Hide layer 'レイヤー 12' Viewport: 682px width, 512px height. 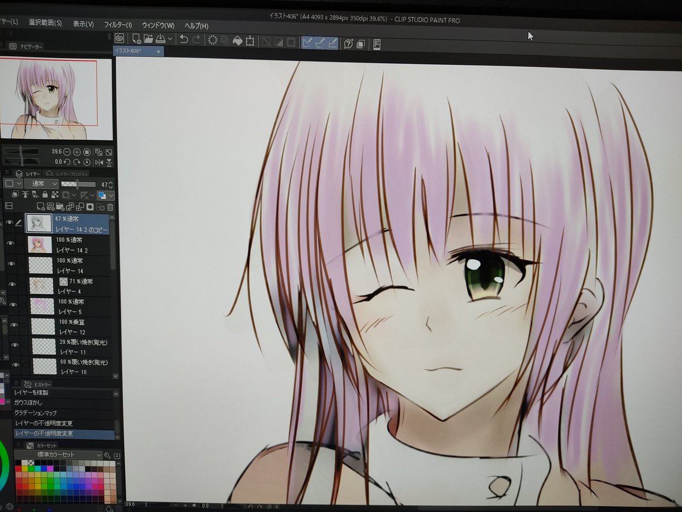tap(13, 325)
